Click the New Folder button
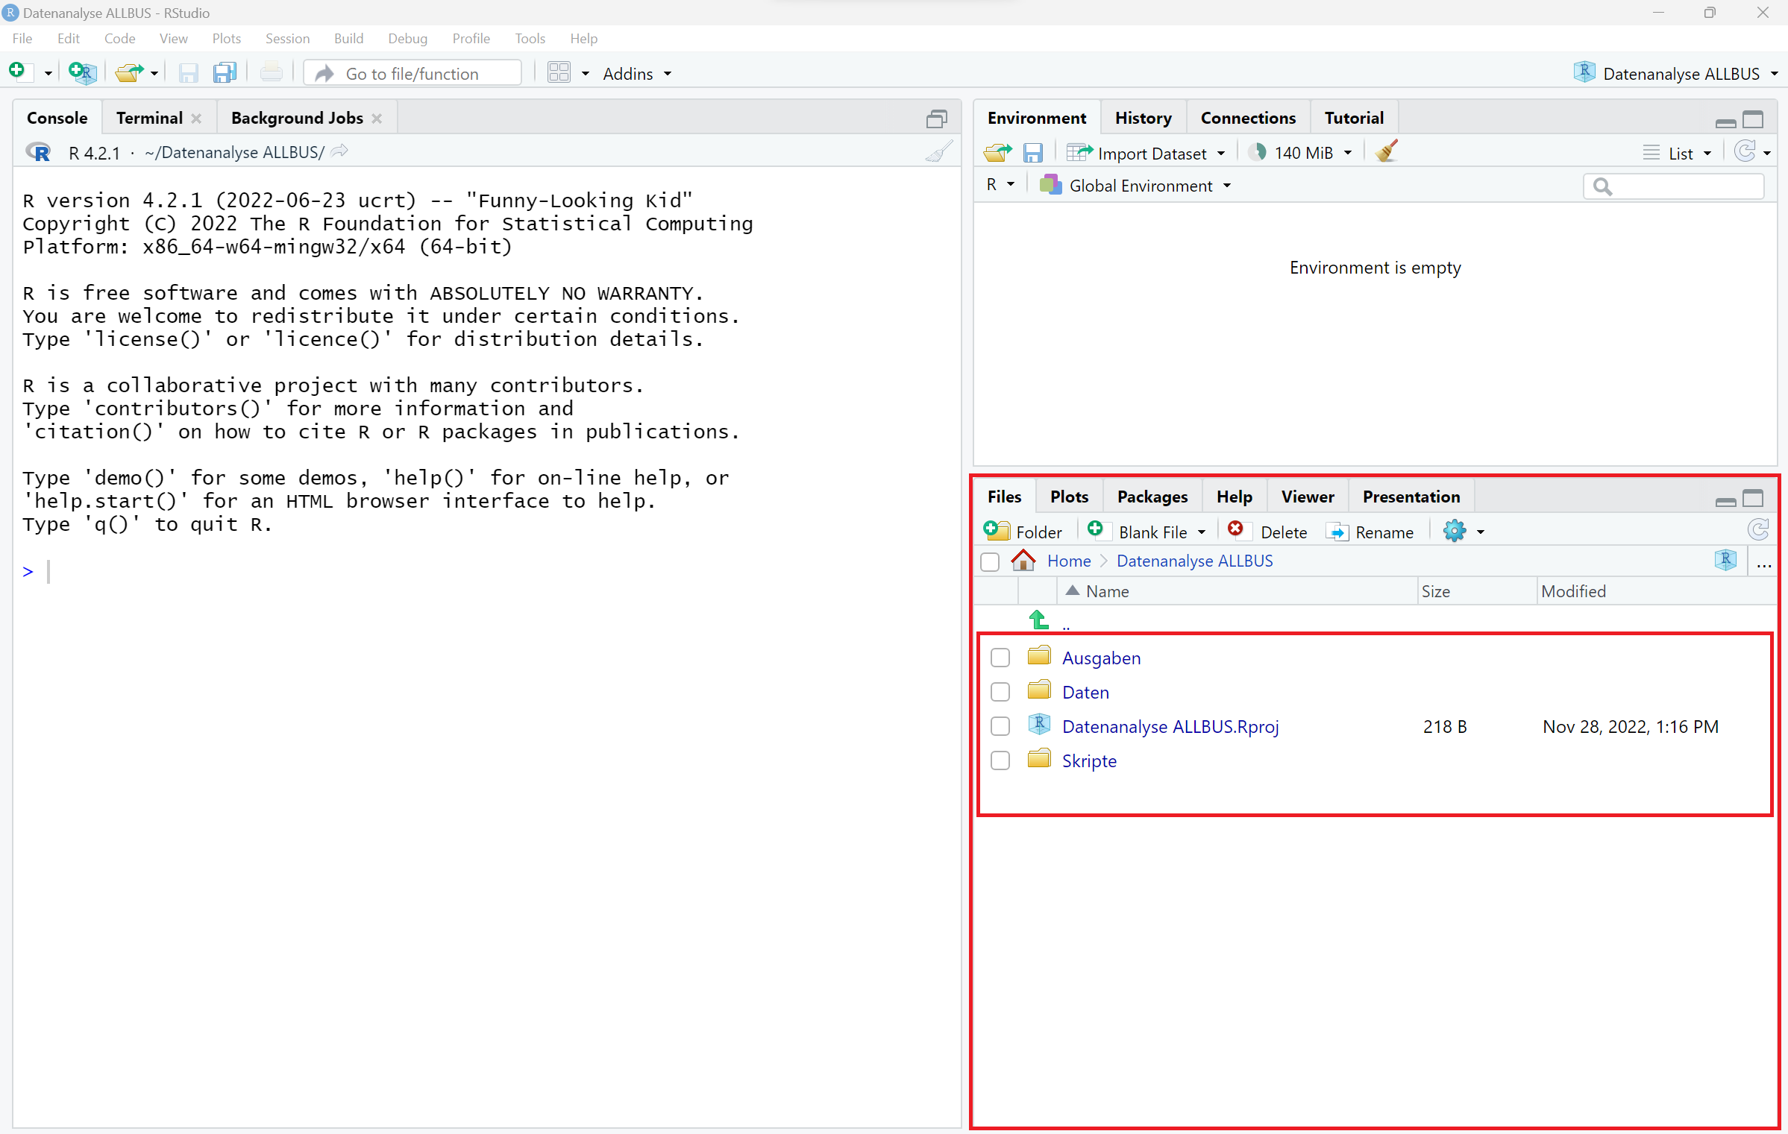This screenshot has width=1788, height=1134. pyautogui.click(x=1023, y=532)
